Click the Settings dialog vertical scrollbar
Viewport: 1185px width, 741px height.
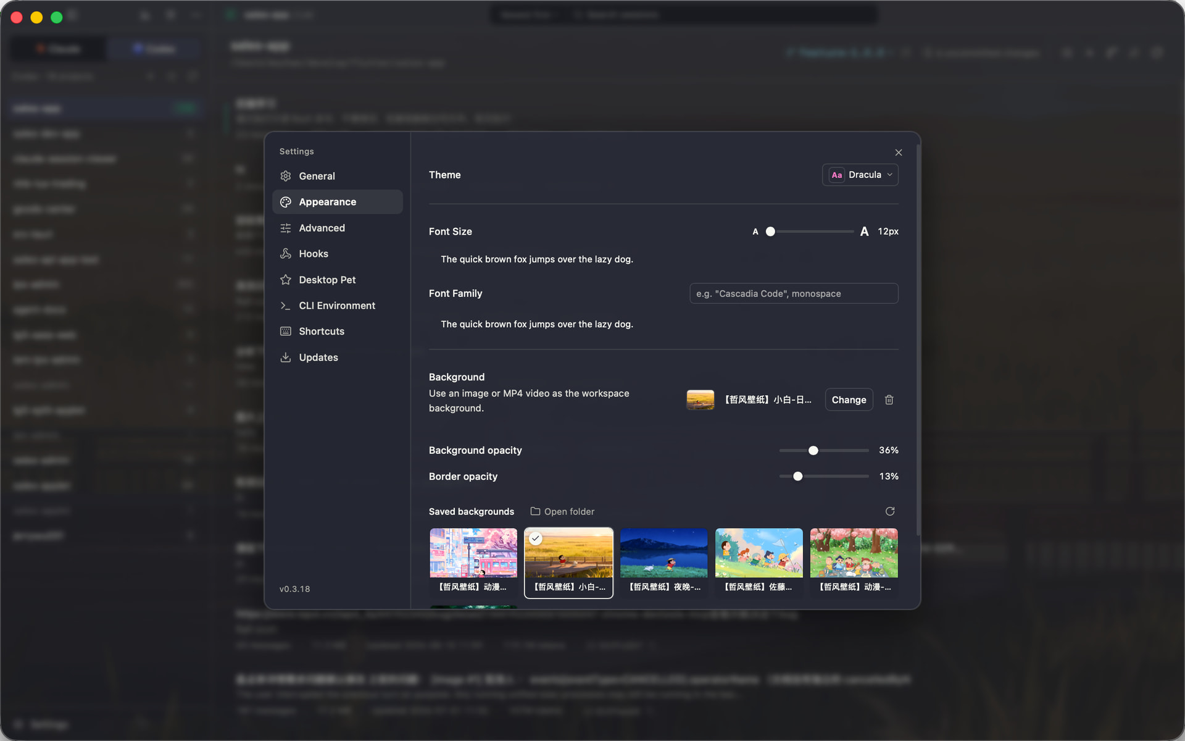(918, 340)
